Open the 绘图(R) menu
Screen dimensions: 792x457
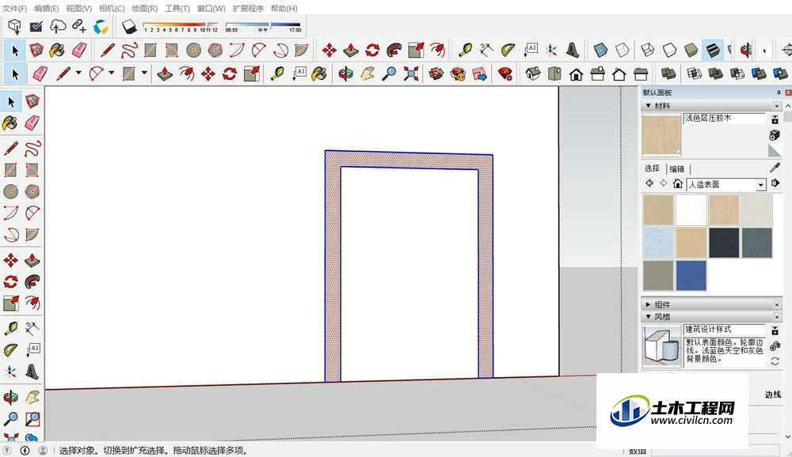click(x=144, y=9)
